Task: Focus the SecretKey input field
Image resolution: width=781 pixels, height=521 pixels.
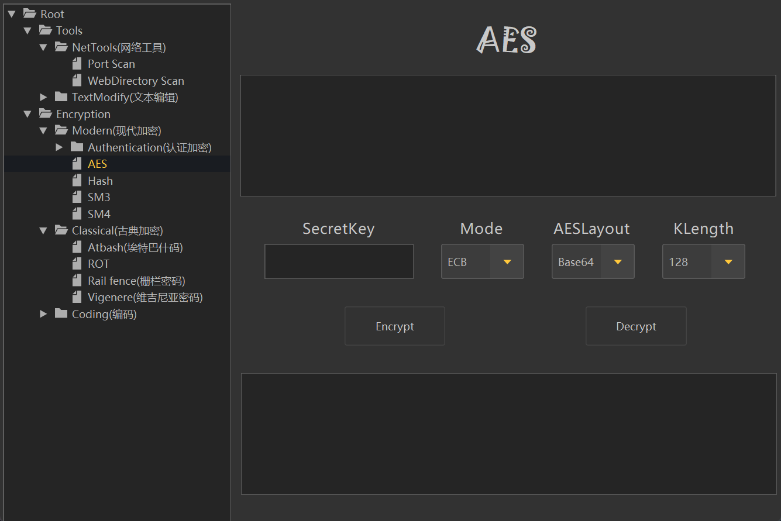Action: click(x=339, y=261)
